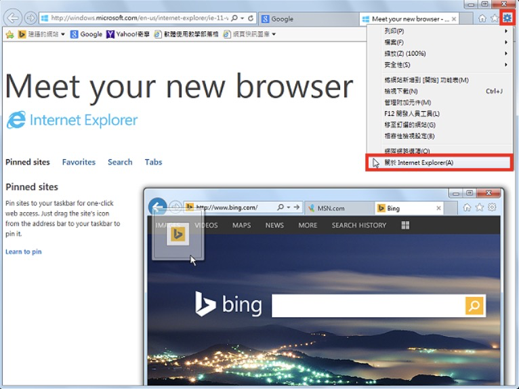The height and width of the screenshot is (389, 519).
Task: Click the browser Back arrow button
Action: tap(13, 18)
